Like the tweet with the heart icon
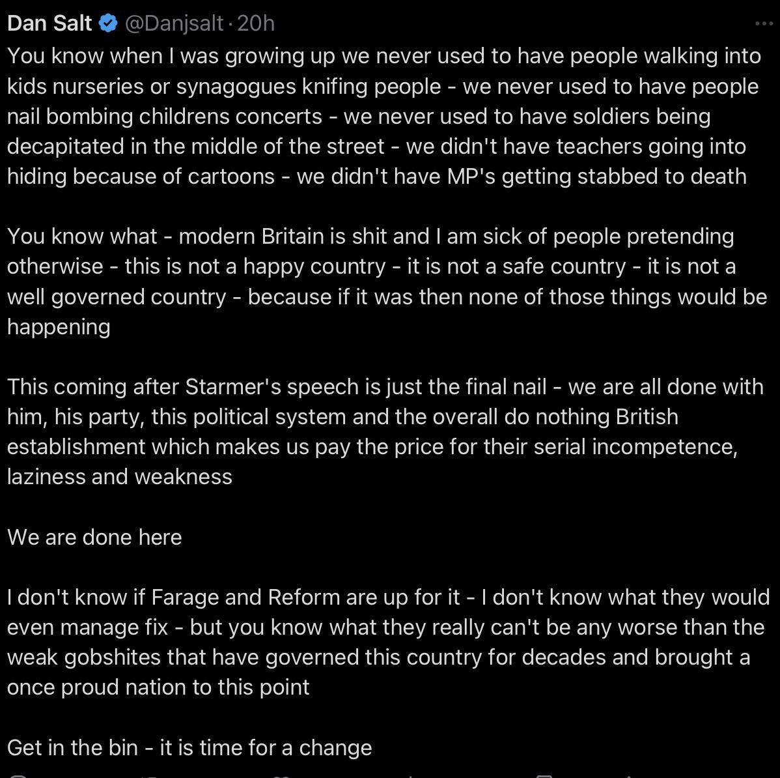 click(281, 776)
